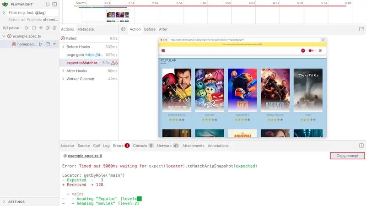Click the pick locator target icon
366x206 pixels.
tap(123, 29)
